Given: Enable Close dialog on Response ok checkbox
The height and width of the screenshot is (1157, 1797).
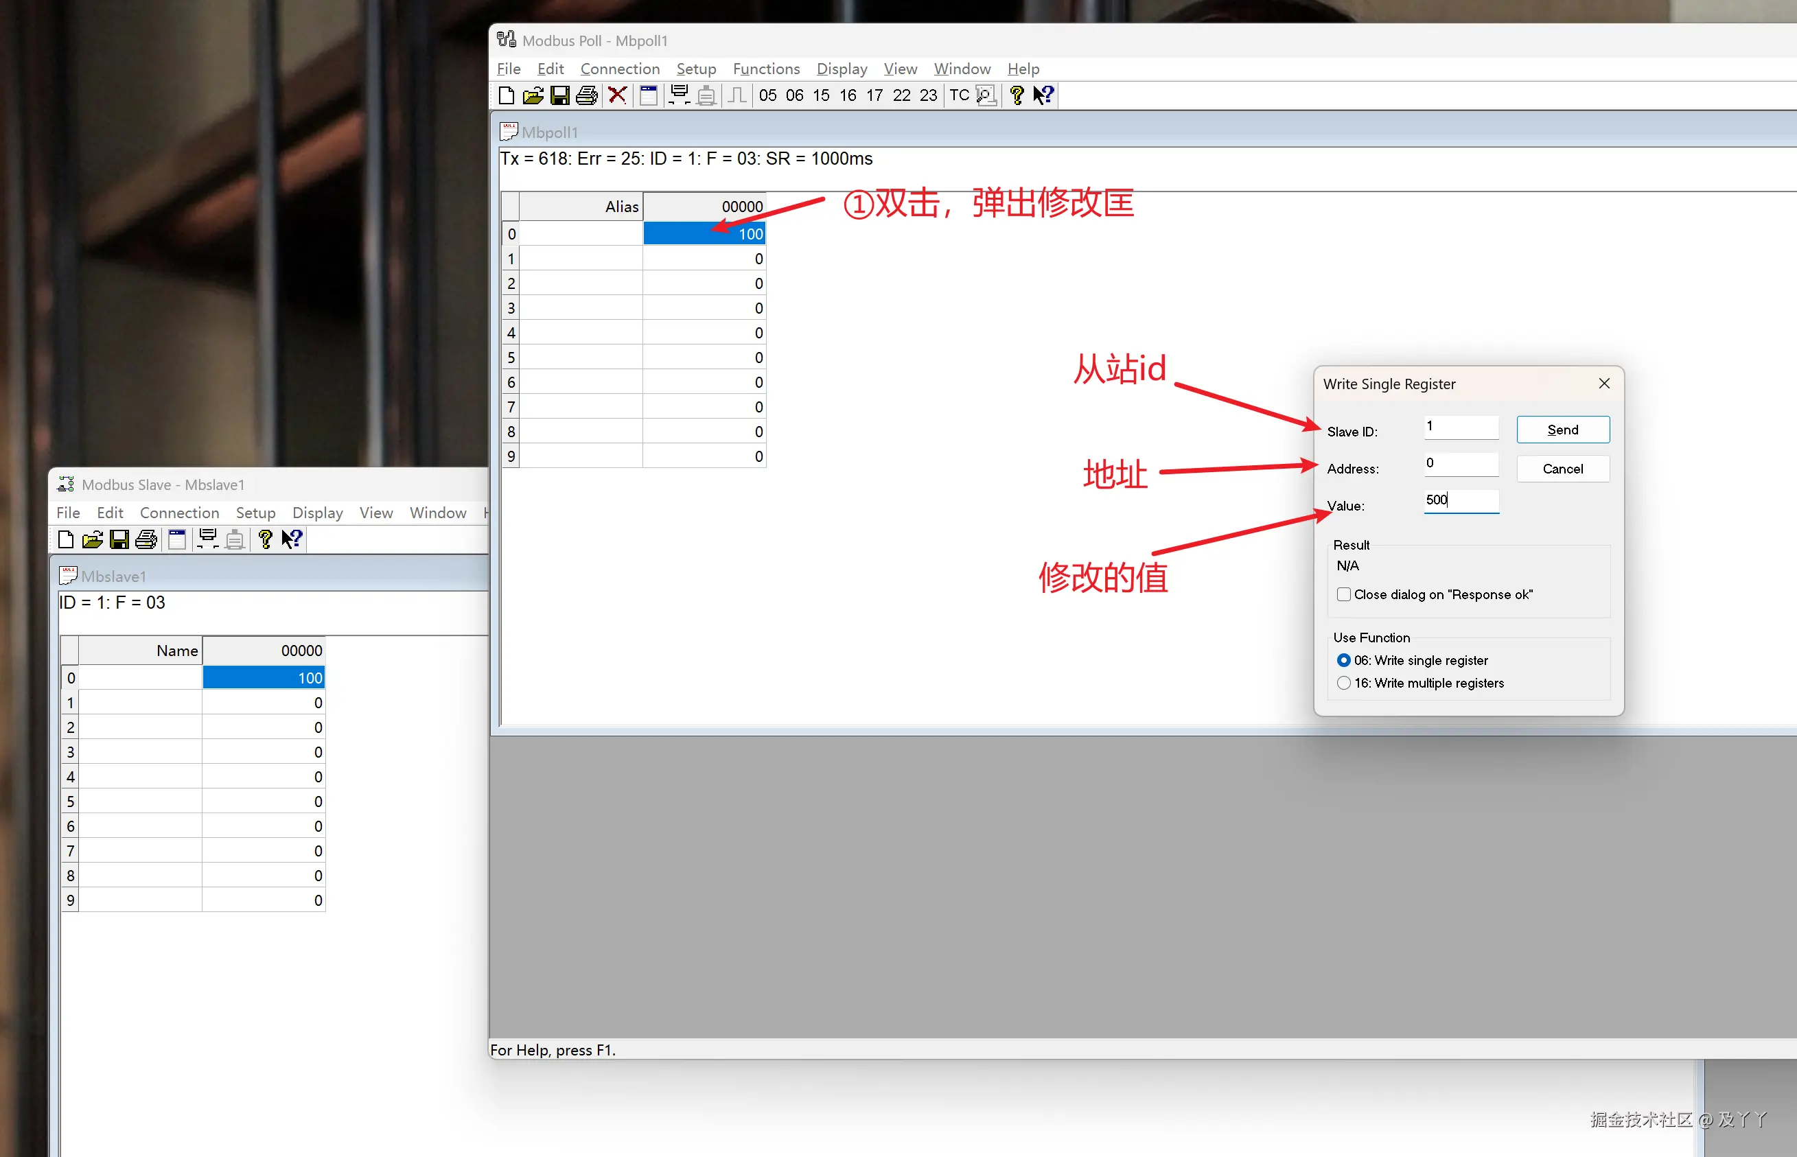Looking at the screenshot, I should click(x=1344, y=594).
